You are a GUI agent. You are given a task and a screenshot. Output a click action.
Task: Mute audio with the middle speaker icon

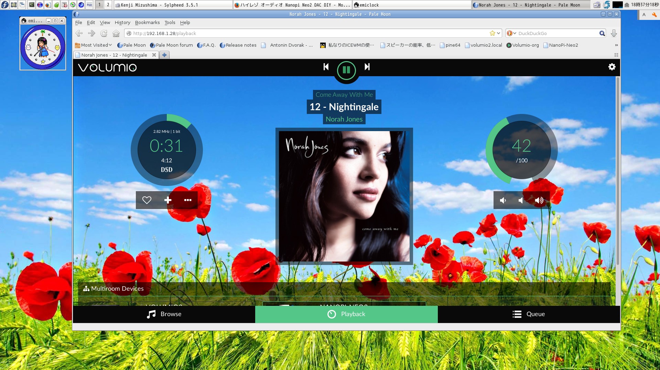[521, 200]
